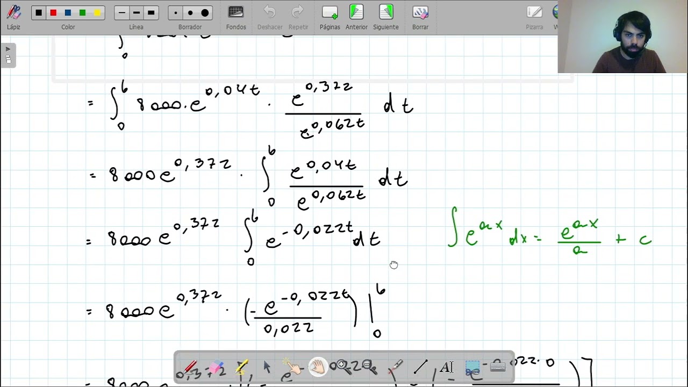Image resolution: width=688 pixels, height=387 pixels.
Task: Select the arrow pointer tool
Action: pos(267,368)
